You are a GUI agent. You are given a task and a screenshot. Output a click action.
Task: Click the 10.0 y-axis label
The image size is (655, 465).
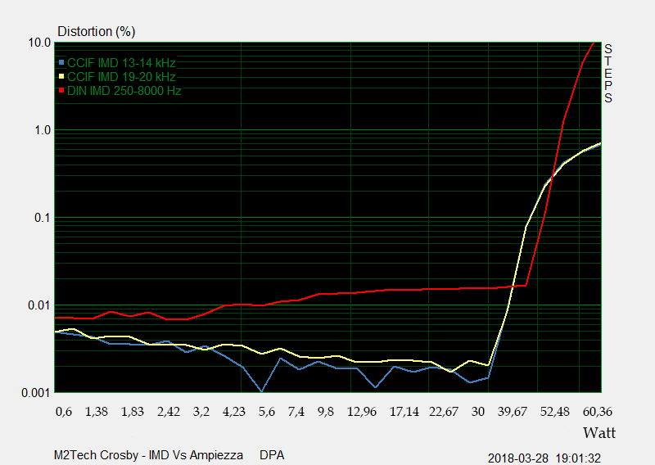point(39,43)
